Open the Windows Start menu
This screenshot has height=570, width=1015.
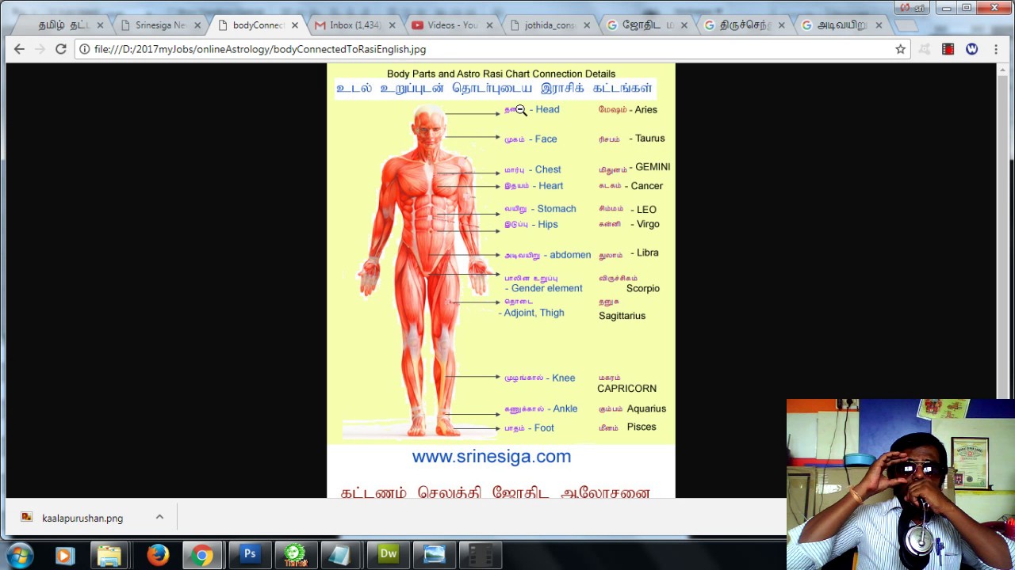[20, 555]
